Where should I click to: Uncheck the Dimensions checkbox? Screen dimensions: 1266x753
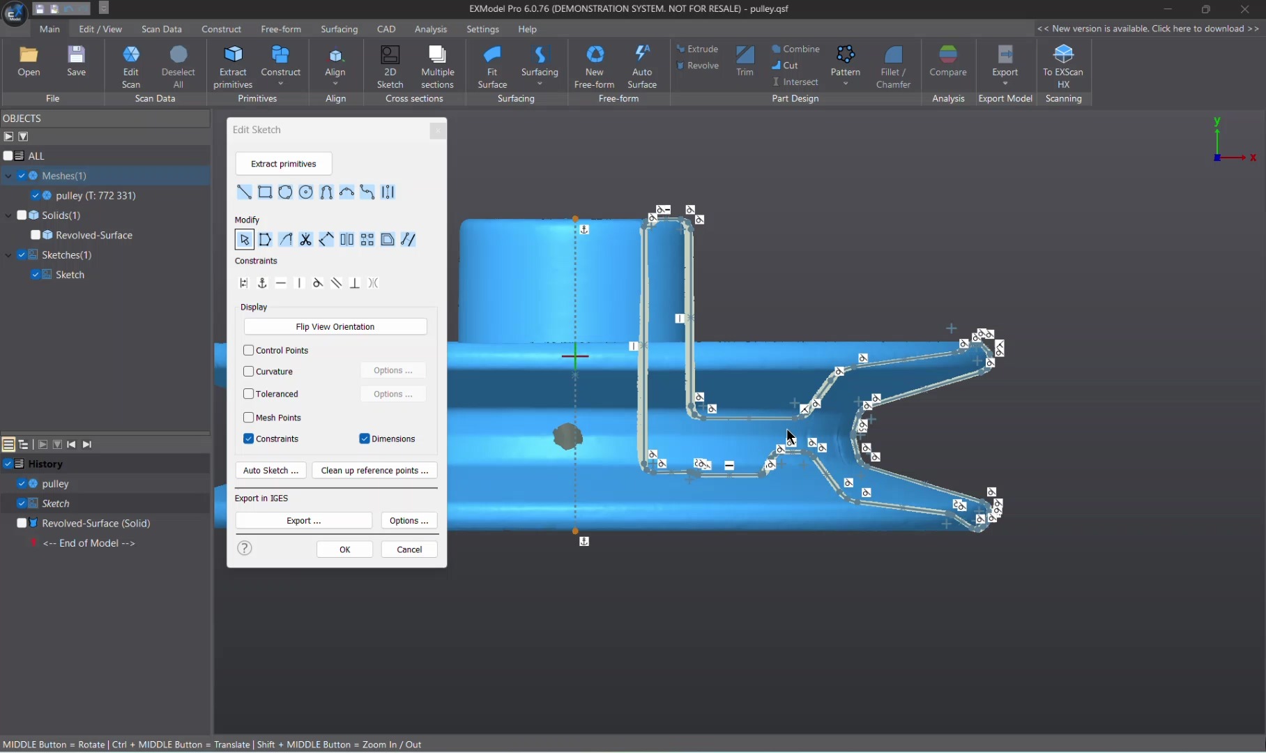tap(365, 439)
